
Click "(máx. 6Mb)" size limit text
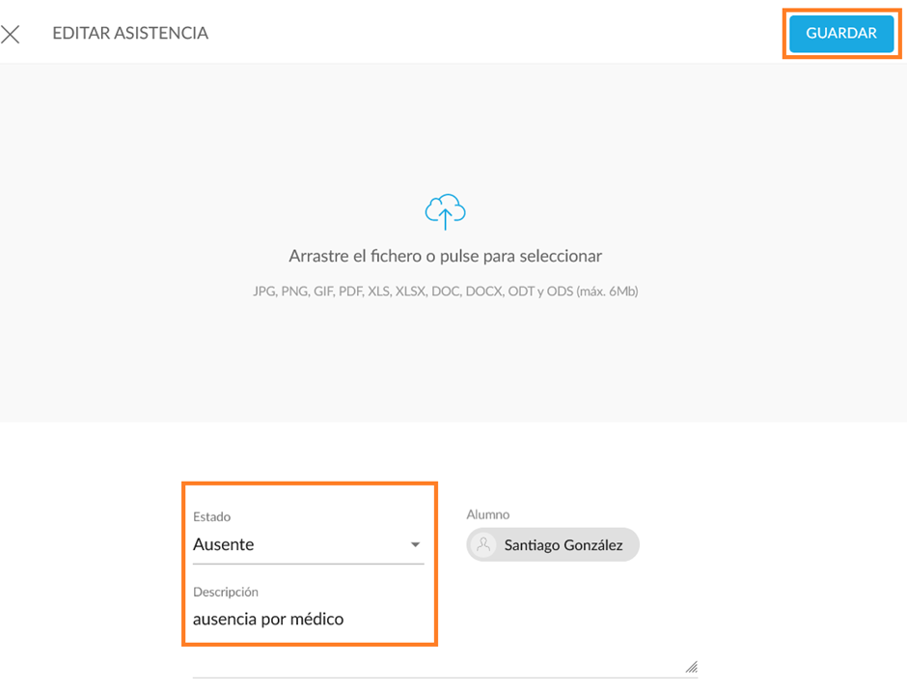coord(607,291)
